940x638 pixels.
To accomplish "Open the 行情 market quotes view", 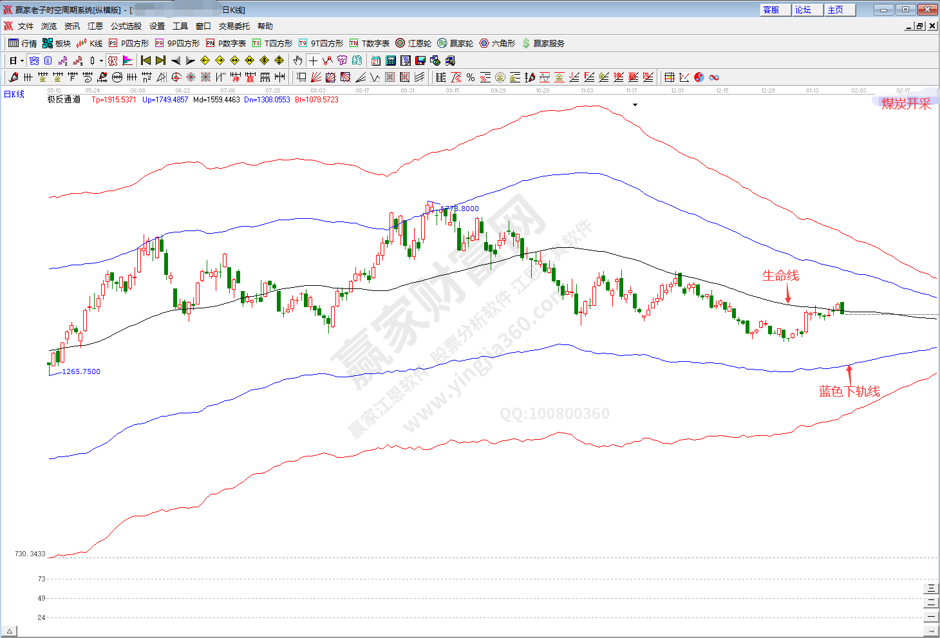I will tap(22, 43).
